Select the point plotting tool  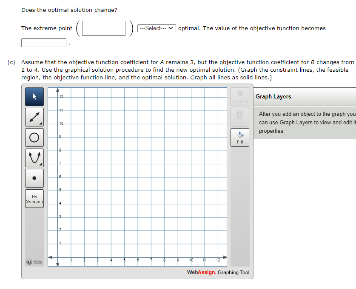[x=34, y=178]
